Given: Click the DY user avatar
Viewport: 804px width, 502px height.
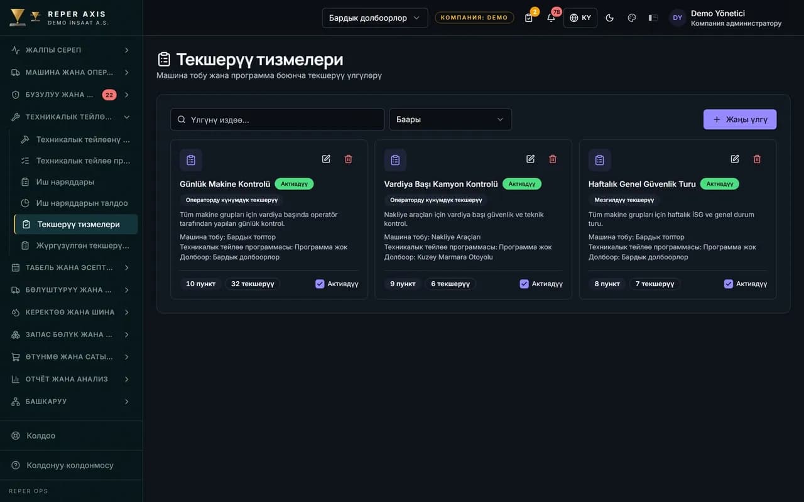Looking at the screenshot, I should [677, 18].
